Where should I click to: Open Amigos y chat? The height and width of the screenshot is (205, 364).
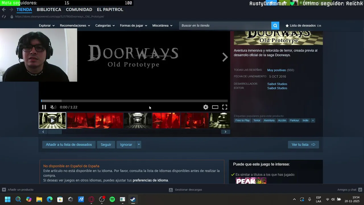tap(350, 190)
